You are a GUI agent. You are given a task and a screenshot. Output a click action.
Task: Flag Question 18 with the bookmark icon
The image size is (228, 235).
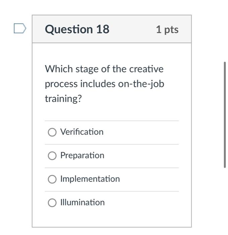pyautogui.click(x=20, y=29)
